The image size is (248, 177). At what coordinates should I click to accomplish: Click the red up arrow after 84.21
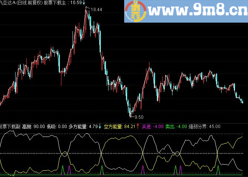pos(138,126)
